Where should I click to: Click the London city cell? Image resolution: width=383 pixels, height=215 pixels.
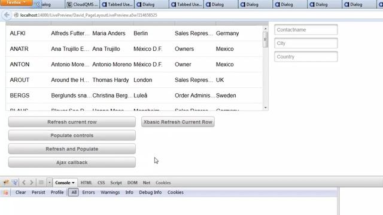click(143, 80)
